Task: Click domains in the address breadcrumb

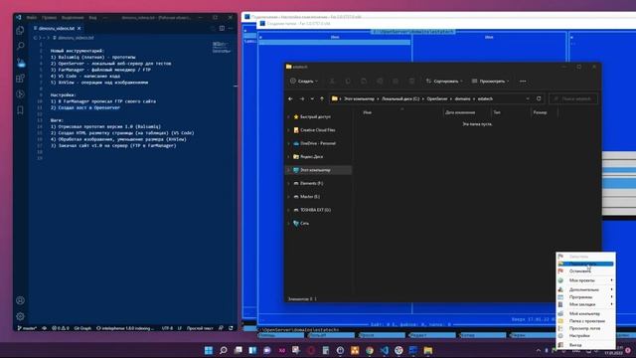Action: click(x=462, y=98)
